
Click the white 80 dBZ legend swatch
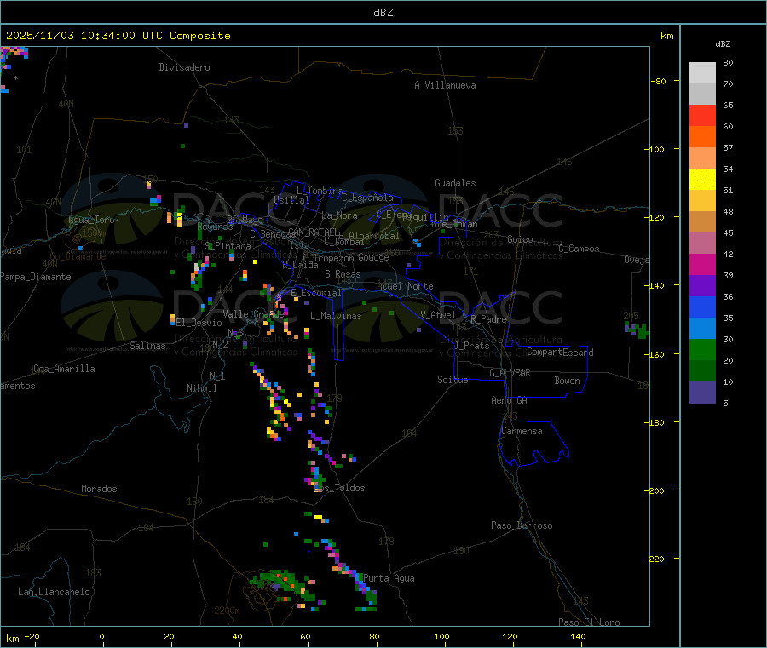point(702,73)
